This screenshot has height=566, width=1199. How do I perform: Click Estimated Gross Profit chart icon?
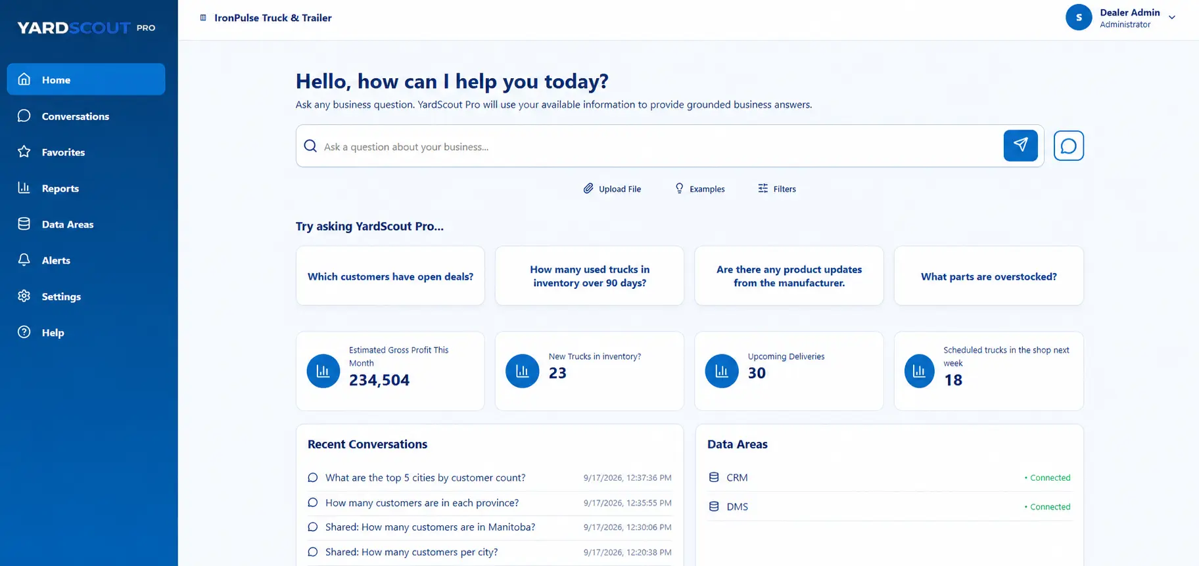(323, 371)
